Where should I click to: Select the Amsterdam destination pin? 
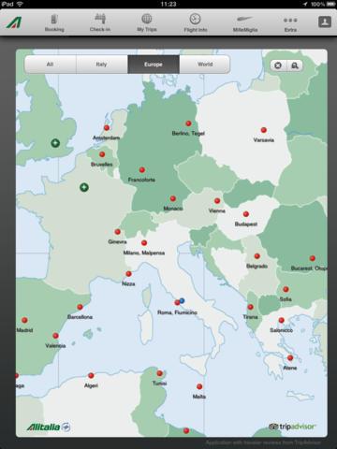click(107, 128)
